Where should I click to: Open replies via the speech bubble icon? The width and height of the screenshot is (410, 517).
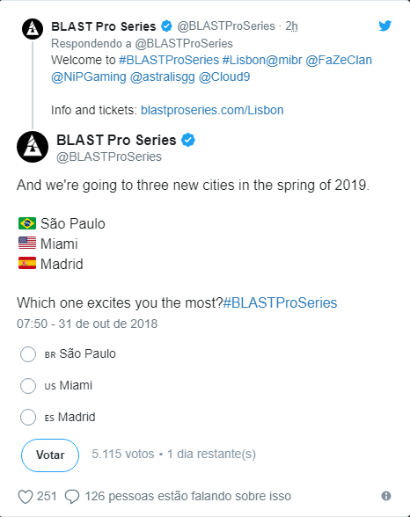[72, 497]
